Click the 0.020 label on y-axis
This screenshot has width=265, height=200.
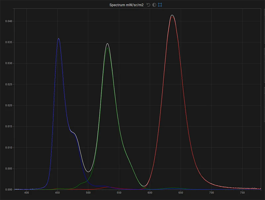pos(9,105)
